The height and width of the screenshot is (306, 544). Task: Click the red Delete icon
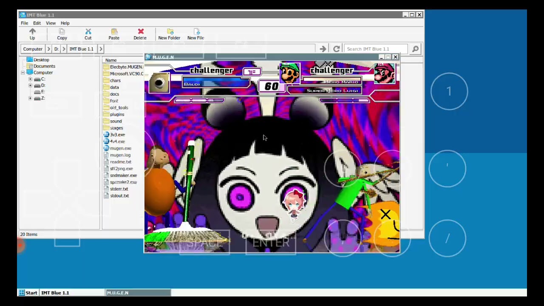141,32
